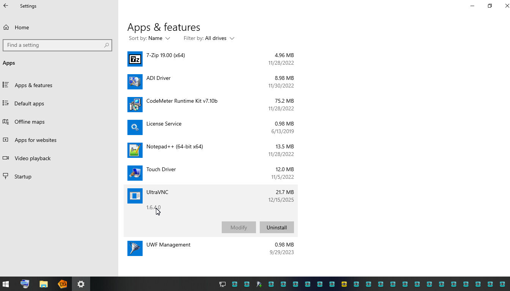Click the UltraVNC app icon

(135, 196)
